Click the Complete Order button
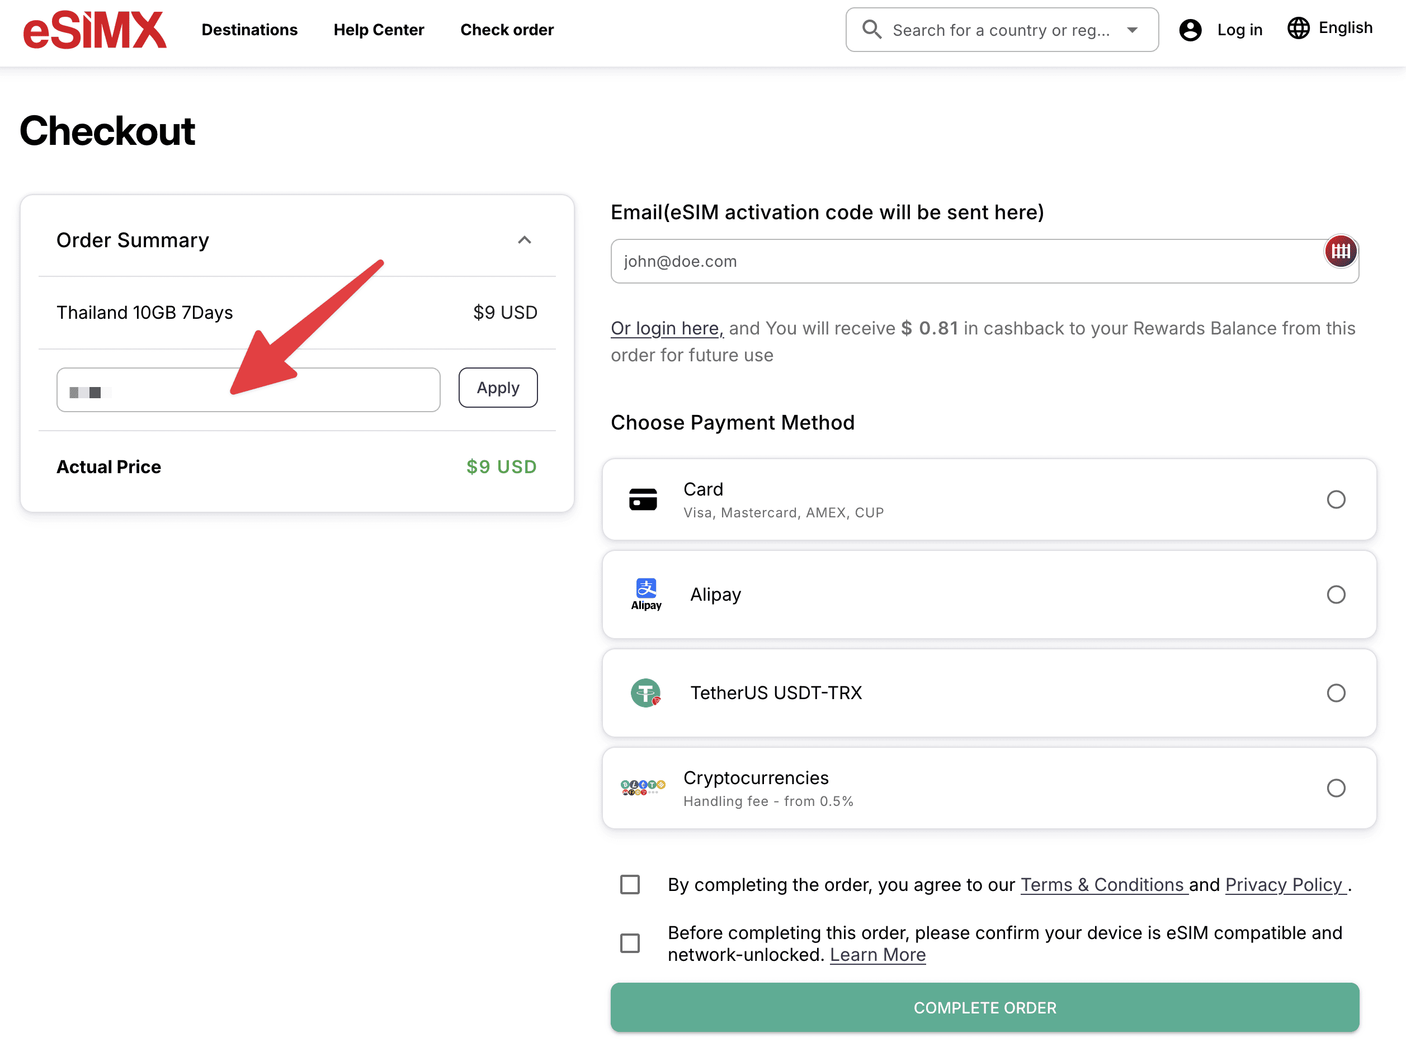The image size is (1406, 1047). [984, 1007]
